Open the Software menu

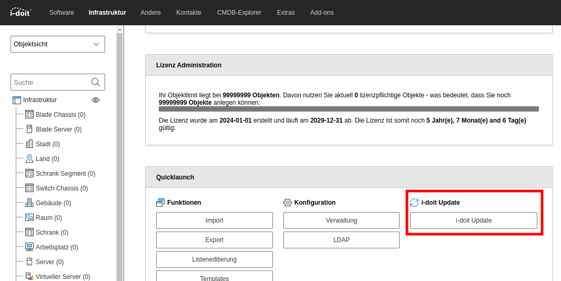point(62,13)
